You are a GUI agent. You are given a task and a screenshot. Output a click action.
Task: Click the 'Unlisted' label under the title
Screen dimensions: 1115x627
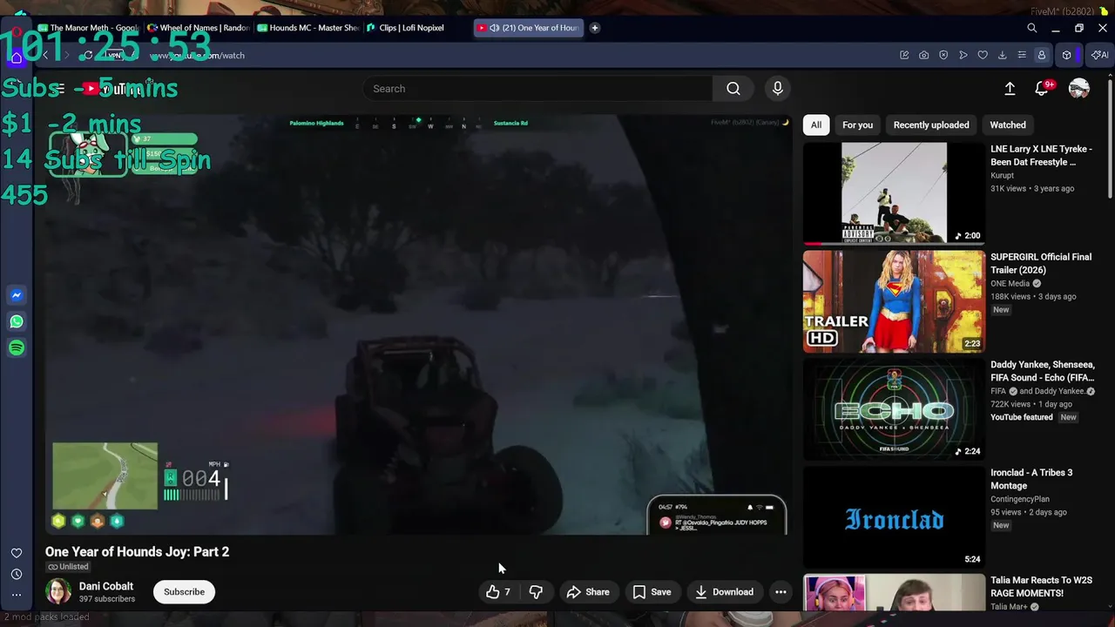coord(67,567)
